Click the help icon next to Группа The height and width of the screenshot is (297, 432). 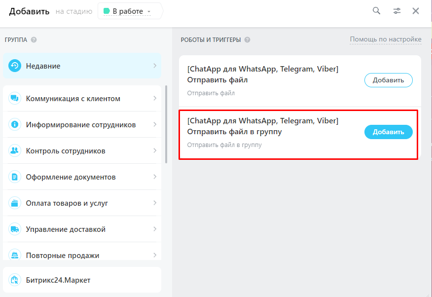coord(34,40)
